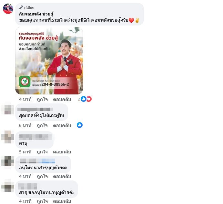Open avatar of the อนุโมทนาสาธุบุญด้วยค่ะ commenter

(8, 161)
